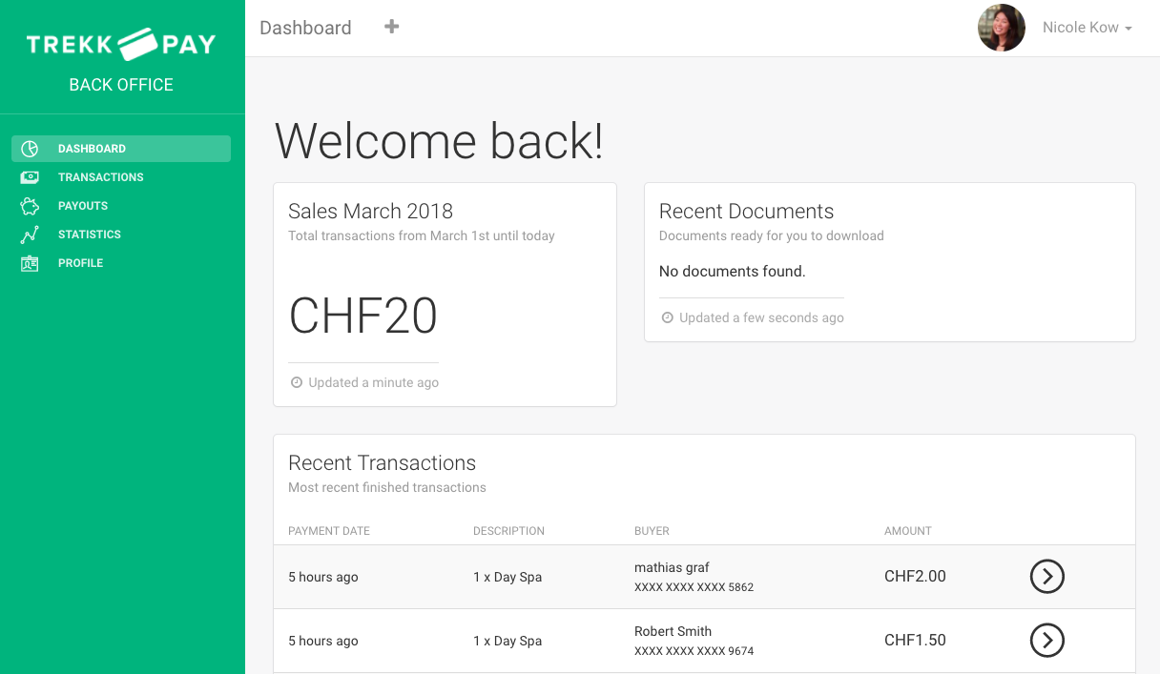Click the CHF20 sales total
The height and width of the screenshot is (674, 1160).
pyautogui.click(x=362, y=316)
